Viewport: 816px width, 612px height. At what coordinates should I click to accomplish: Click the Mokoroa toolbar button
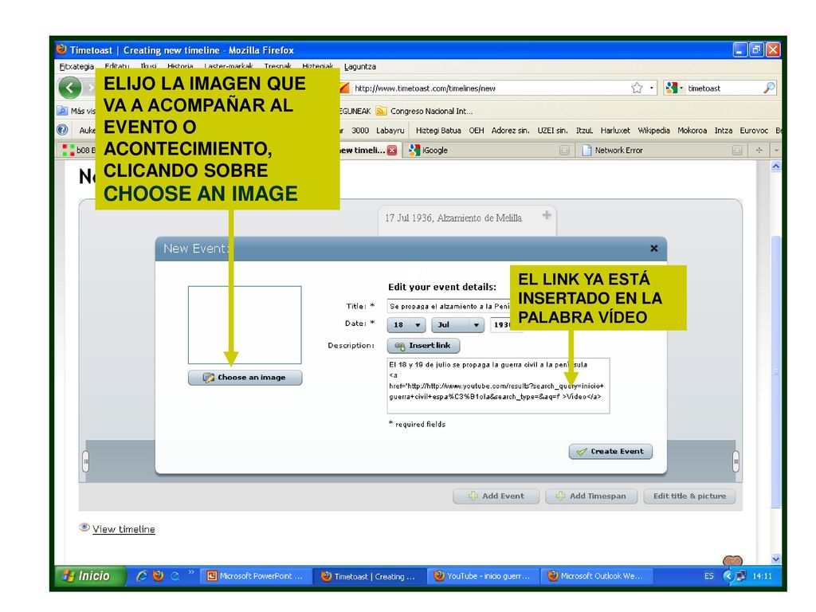pos(692,130)
